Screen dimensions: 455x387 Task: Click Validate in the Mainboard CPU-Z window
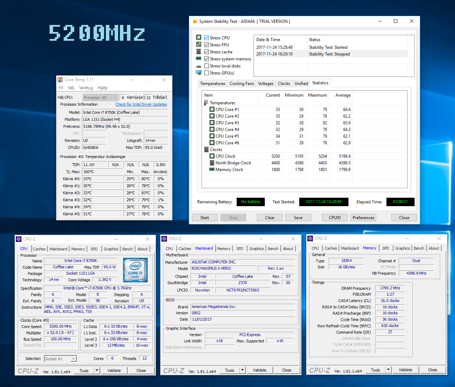tap(259, 370)
